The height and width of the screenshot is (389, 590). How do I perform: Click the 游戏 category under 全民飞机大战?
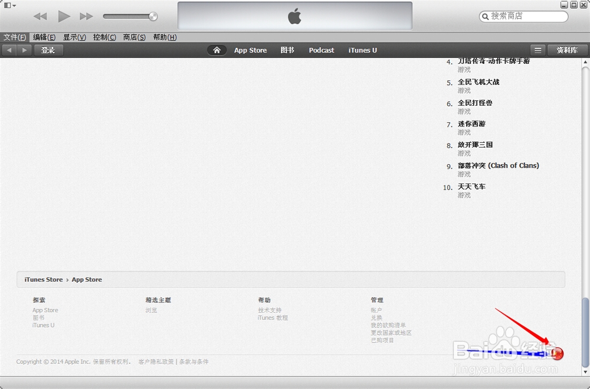point(464,91)
